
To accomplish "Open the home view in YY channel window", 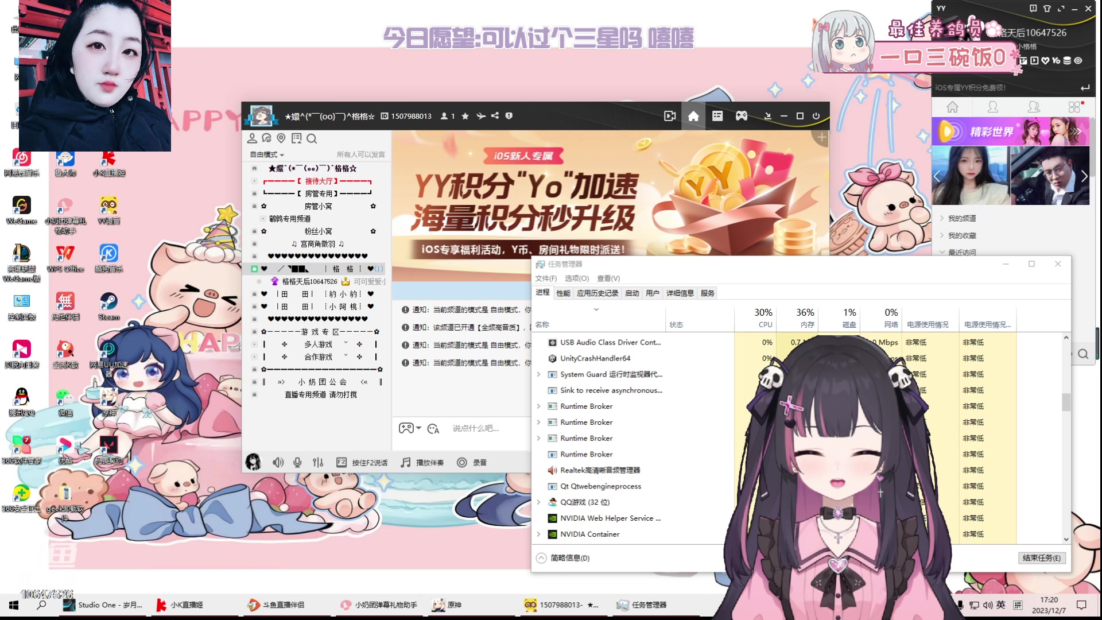I will (x=693, y=117).
